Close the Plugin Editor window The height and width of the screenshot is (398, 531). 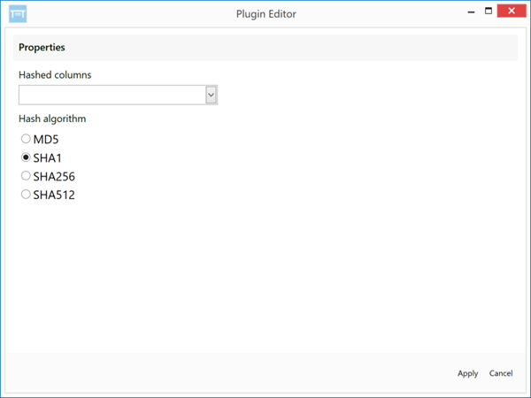512,11
